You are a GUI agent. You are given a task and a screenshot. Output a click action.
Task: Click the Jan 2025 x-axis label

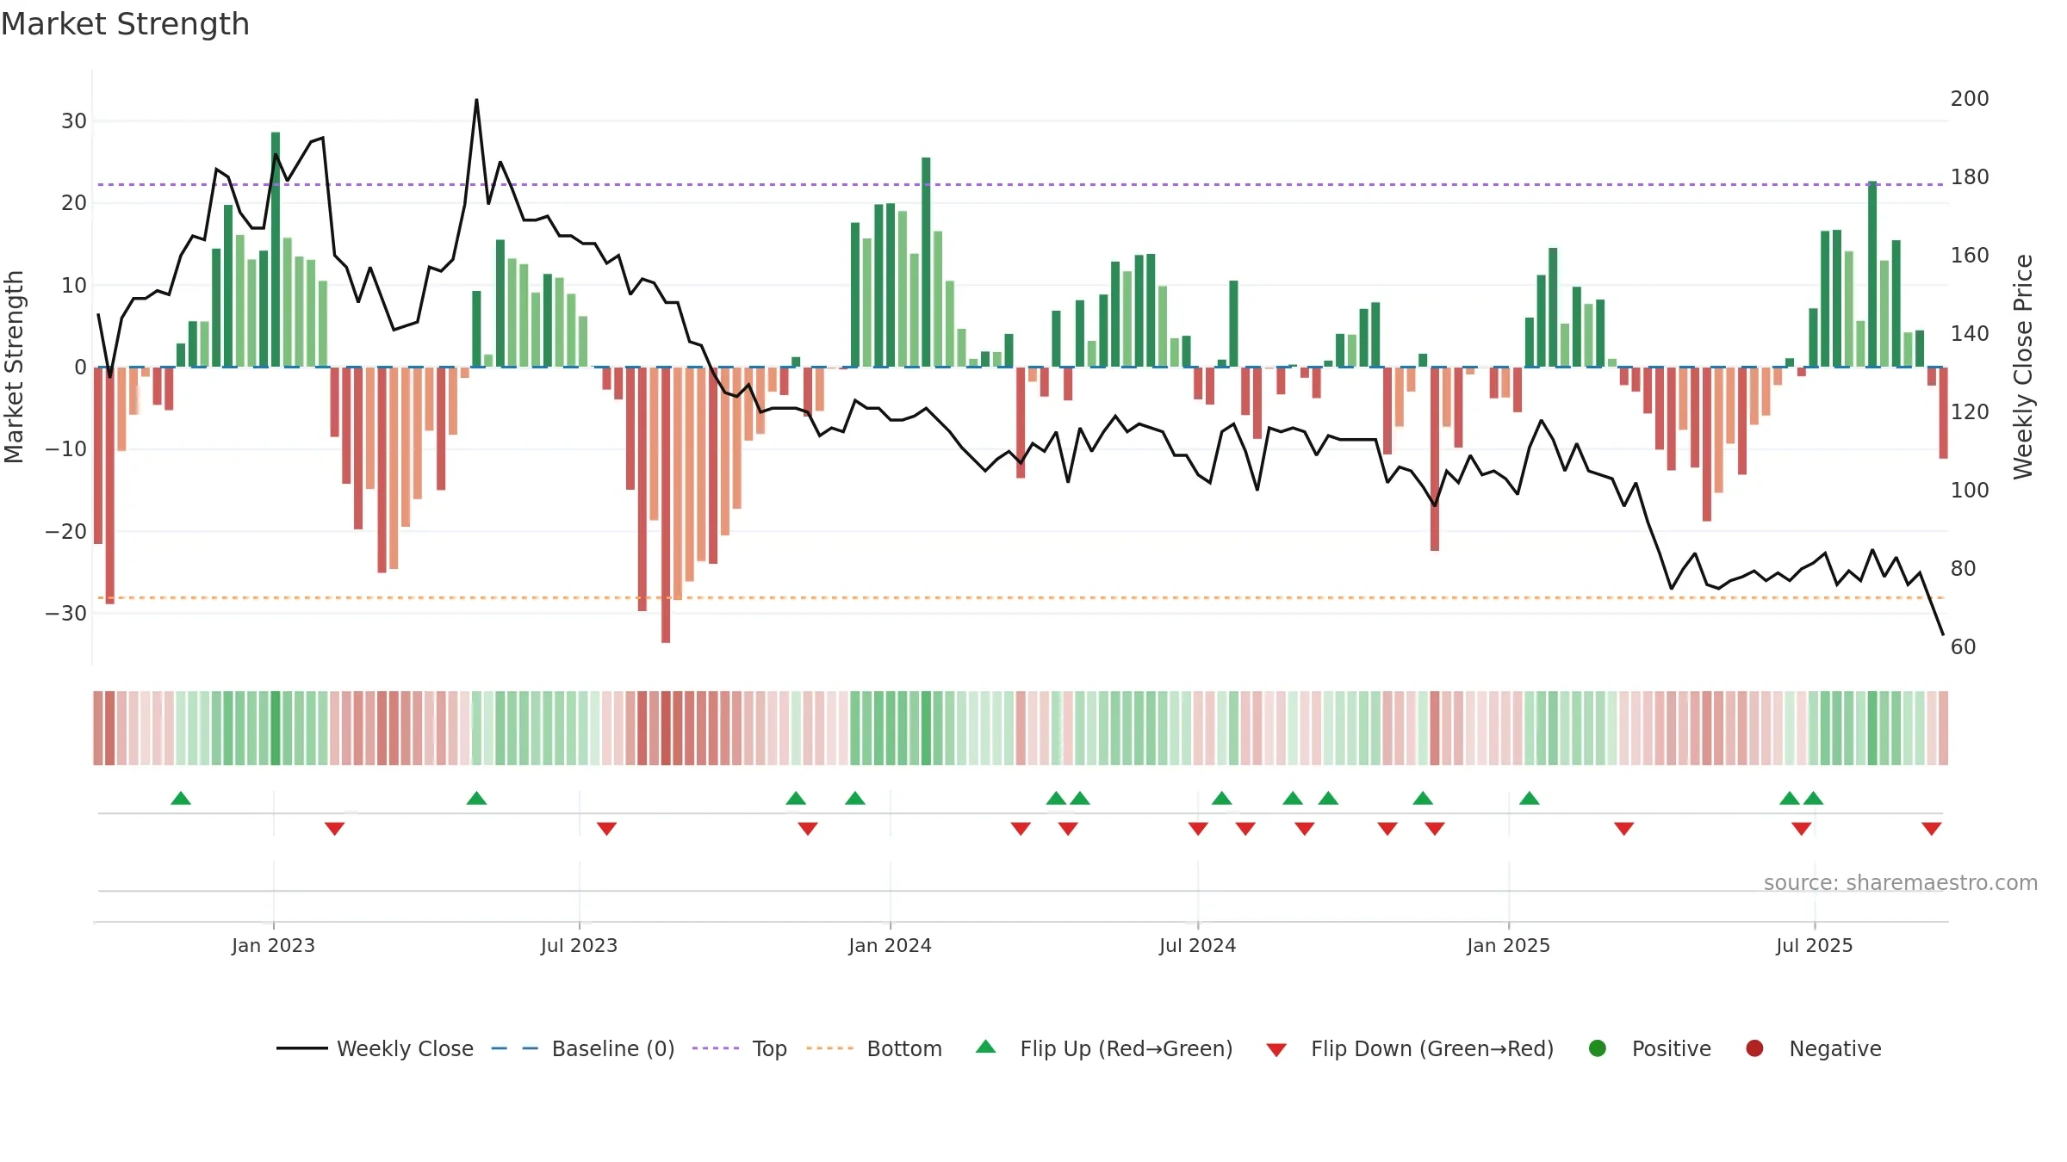tap(1508, 946)
